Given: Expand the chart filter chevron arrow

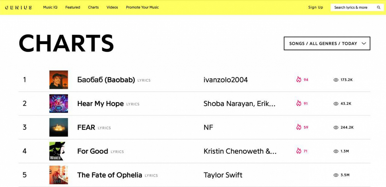Looking at the screenshot, I should pyautogui.click(x=364, y=43).
